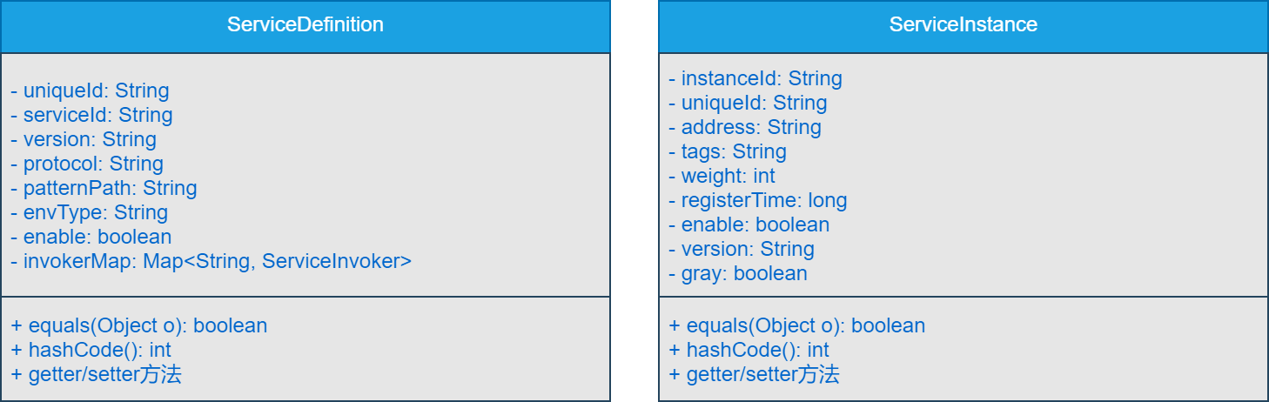Select hashCode method in ServiceInstance
Screen dimensions: 1269x402
749,350
